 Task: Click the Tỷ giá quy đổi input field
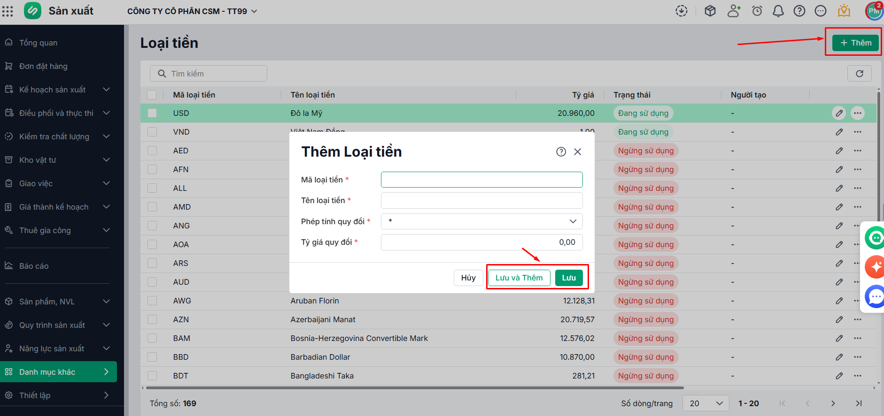tap(482, 242)
